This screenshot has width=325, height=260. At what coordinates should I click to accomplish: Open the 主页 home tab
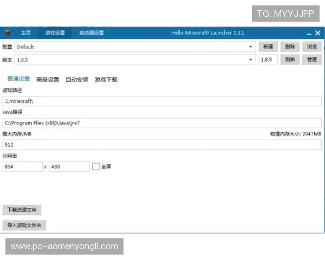pos(26,32)
